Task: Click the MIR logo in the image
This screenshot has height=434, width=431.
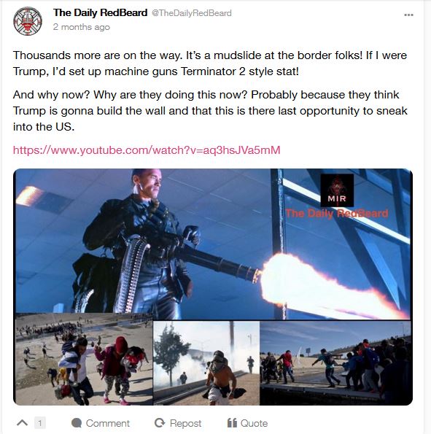Action: (x=337, y=190)
